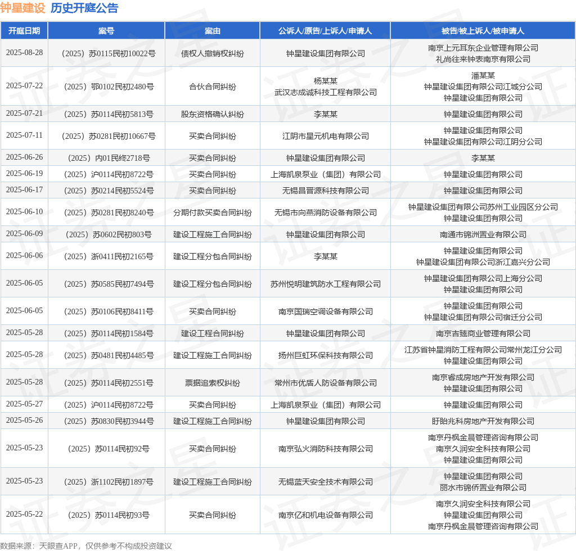Select the date 2025-06-26

pos(24,157)
